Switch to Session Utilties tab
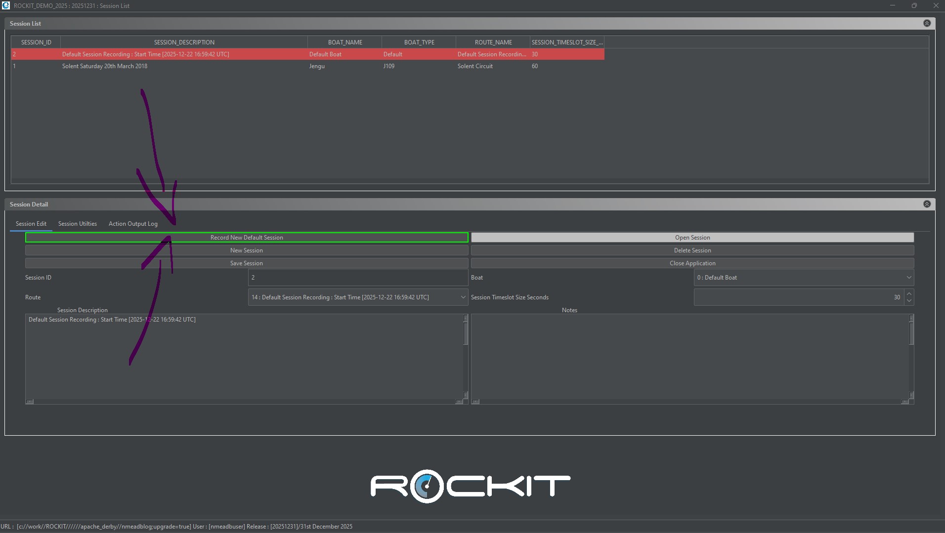The width and height of the screenshot is (945, 533). coord(78,224)
